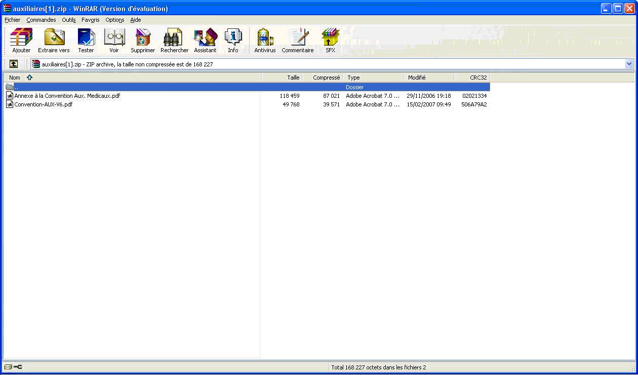
Task: Maximize the WinRAR window
Action: 618,8
